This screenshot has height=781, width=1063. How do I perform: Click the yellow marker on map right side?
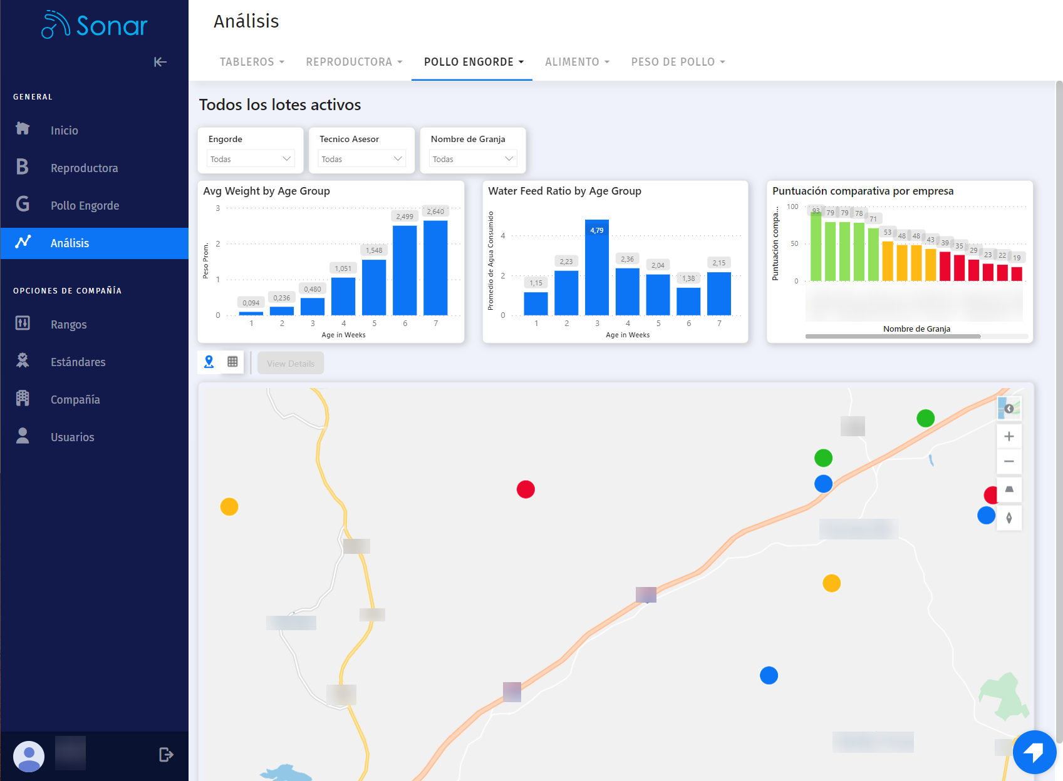coord(831,583)
